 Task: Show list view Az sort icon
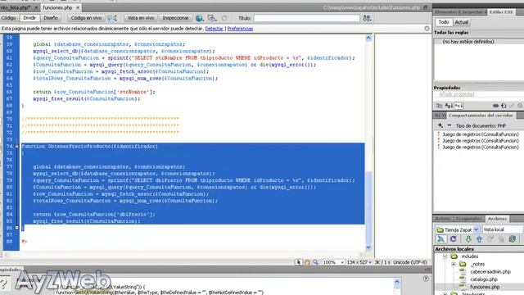coord(449,106)
